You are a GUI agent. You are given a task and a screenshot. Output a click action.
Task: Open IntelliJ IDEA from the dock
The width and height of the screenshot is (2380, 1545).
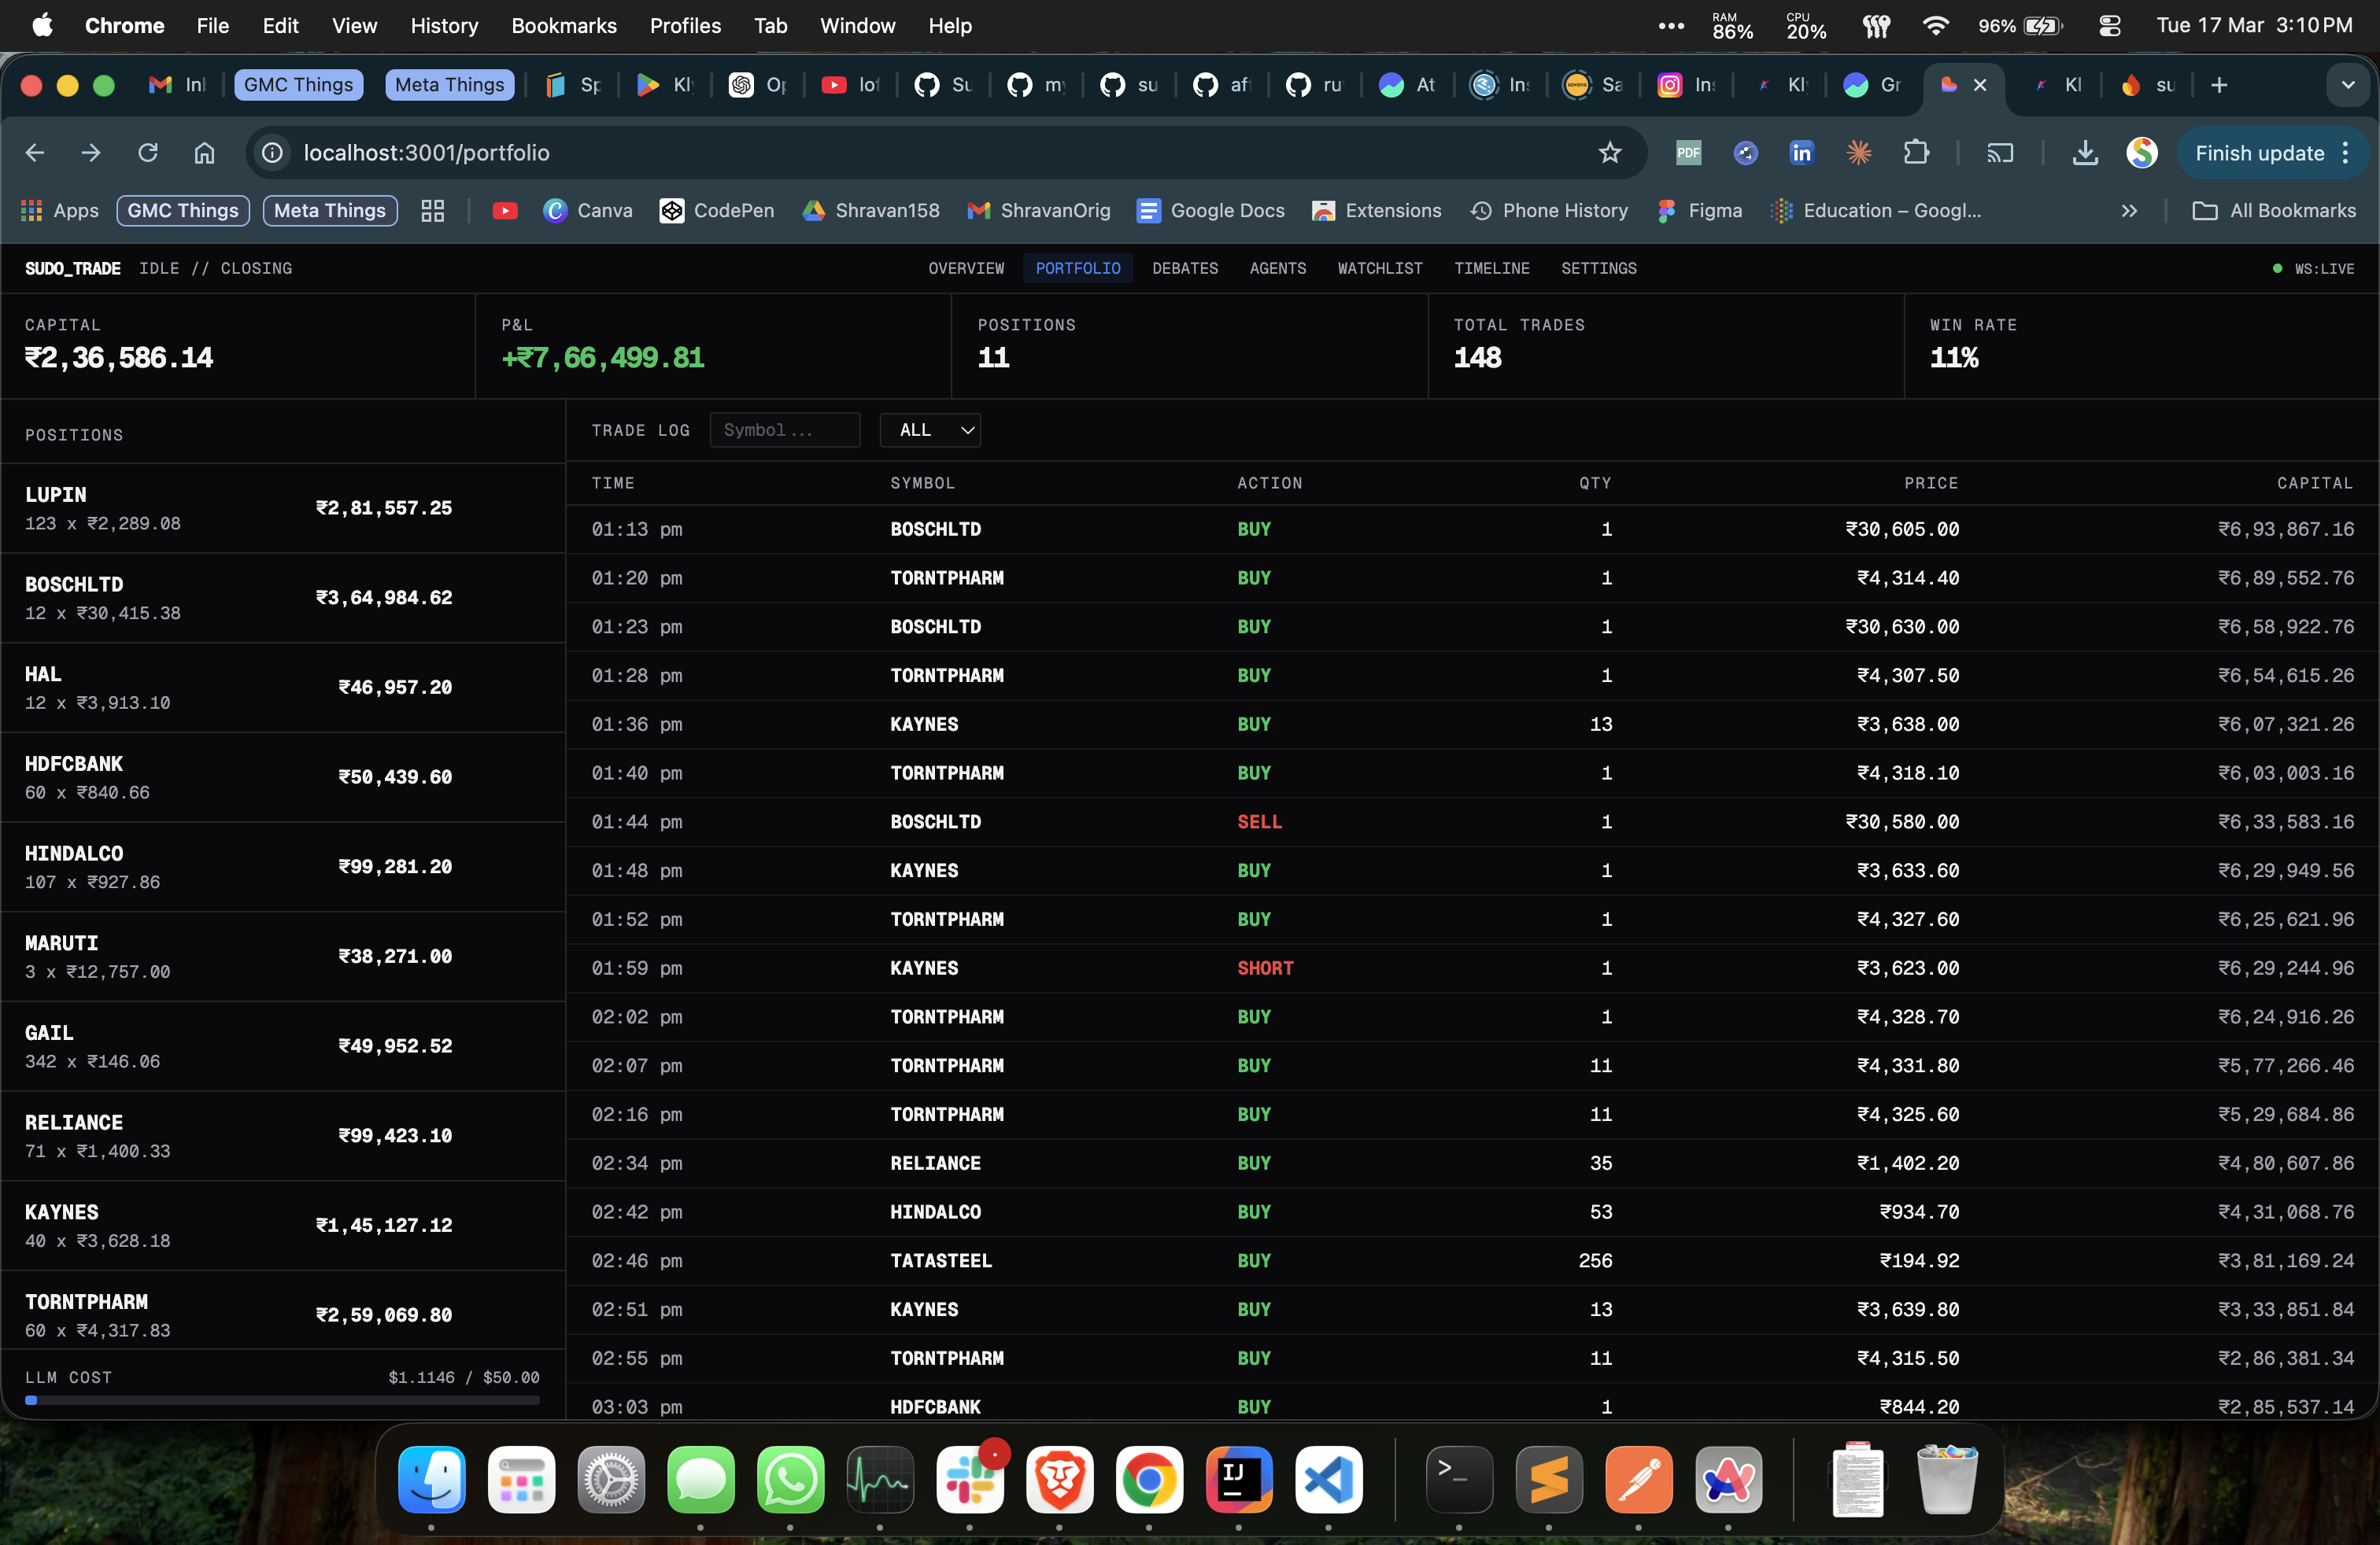pyautogui.click(x=1239, y=1479)
